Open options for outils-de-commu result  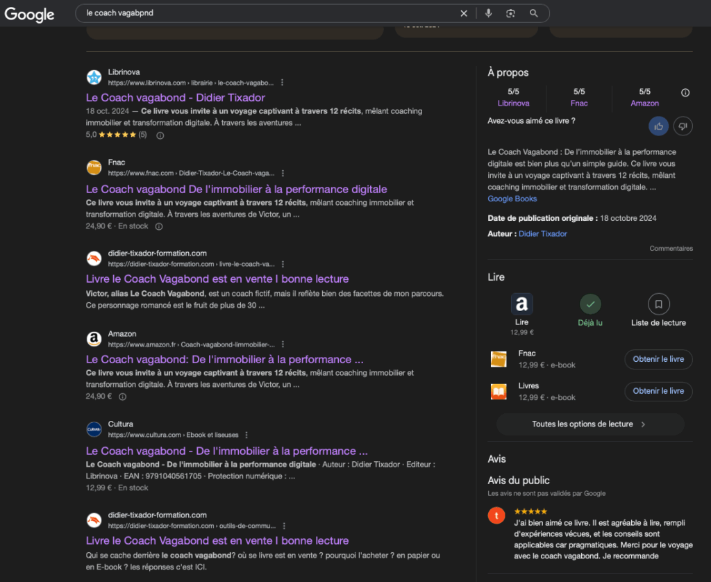[284, 526]
